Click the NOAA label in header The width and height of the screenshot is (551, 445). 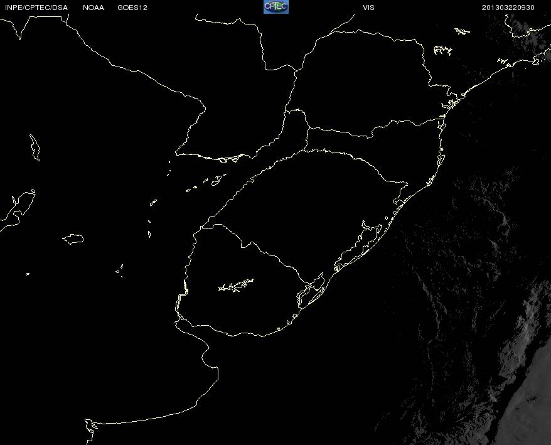pyautogui.click(x=94, y=8)
